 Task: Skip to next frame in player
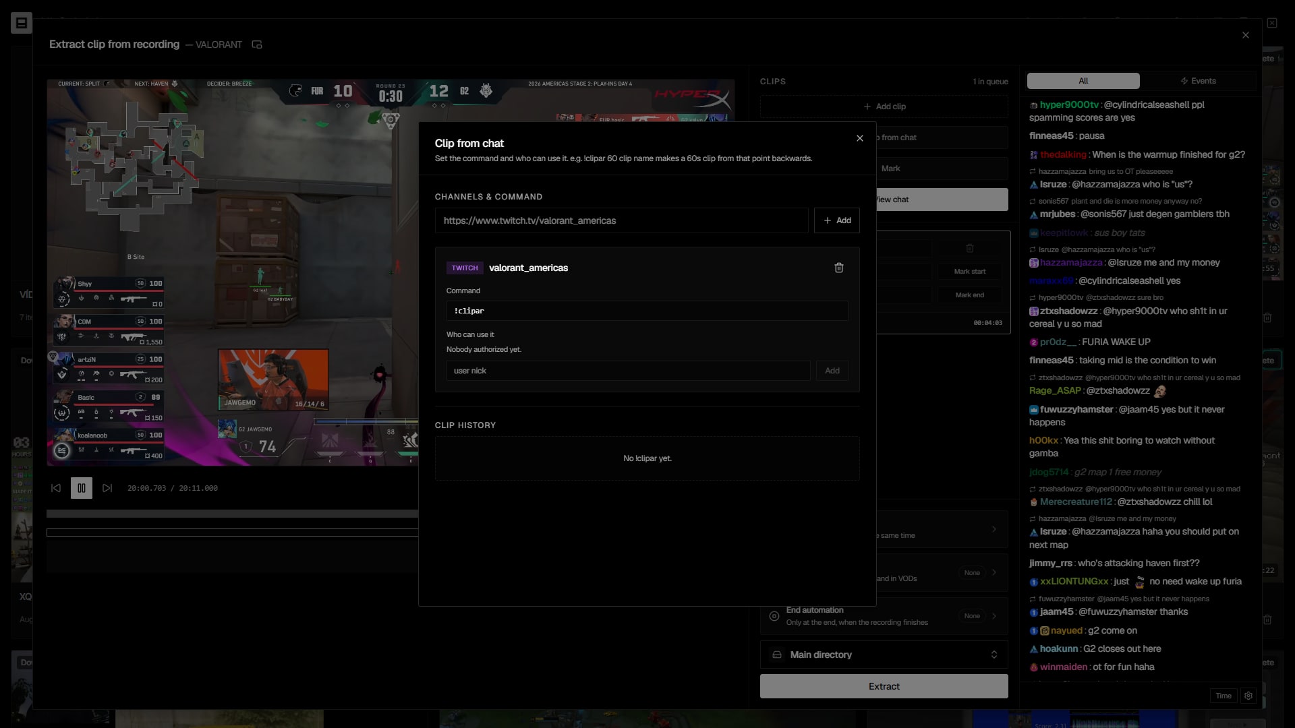tap(107, 488)
